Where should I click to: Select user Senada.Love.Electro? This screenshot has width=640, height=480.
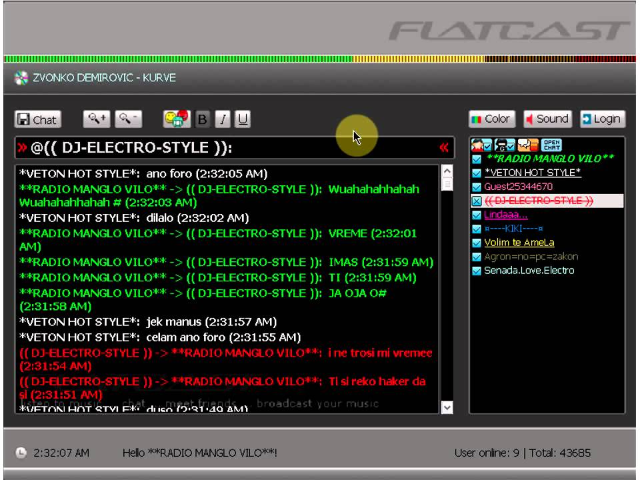tap(529, 270)
